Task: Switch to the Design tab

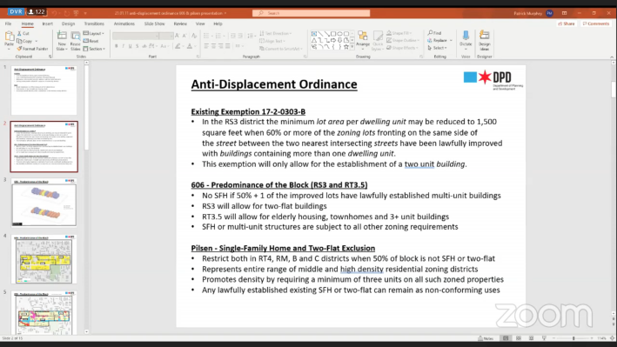Action: [68, 24]
